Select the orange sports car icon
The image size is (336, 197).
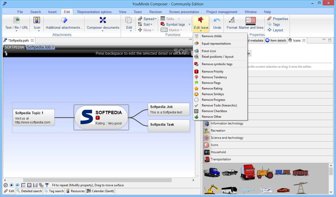(283, 190)
